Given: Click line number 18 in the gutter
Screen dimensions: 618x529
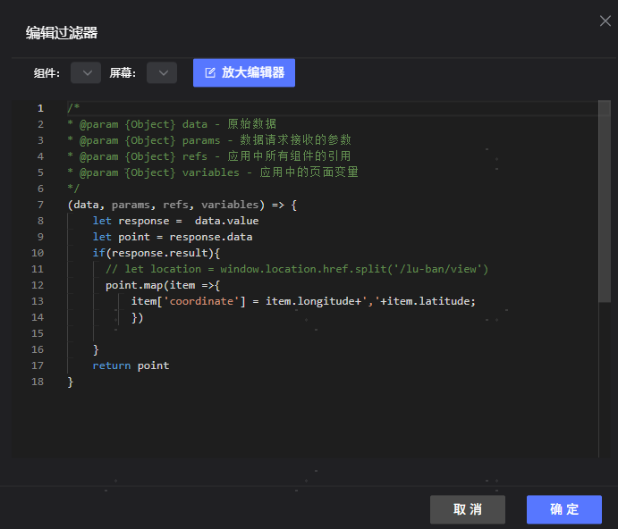Looking at the screenshot, I should (x=38, y=382).
